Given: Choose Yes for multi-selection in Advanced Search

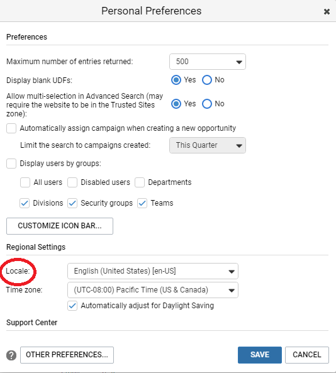Looking at the screenshot, I should [176, 104].
